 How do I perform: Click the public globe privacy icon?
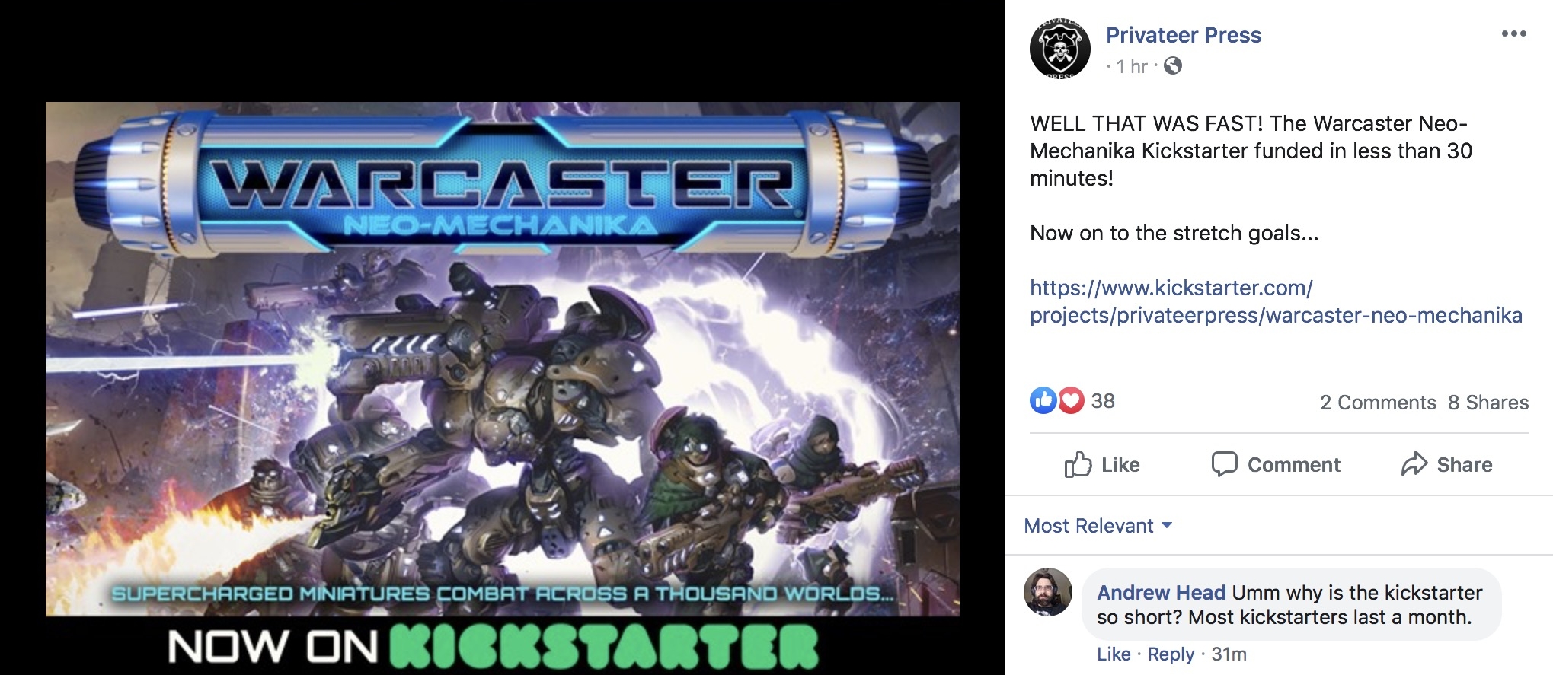click(1173, 66)
